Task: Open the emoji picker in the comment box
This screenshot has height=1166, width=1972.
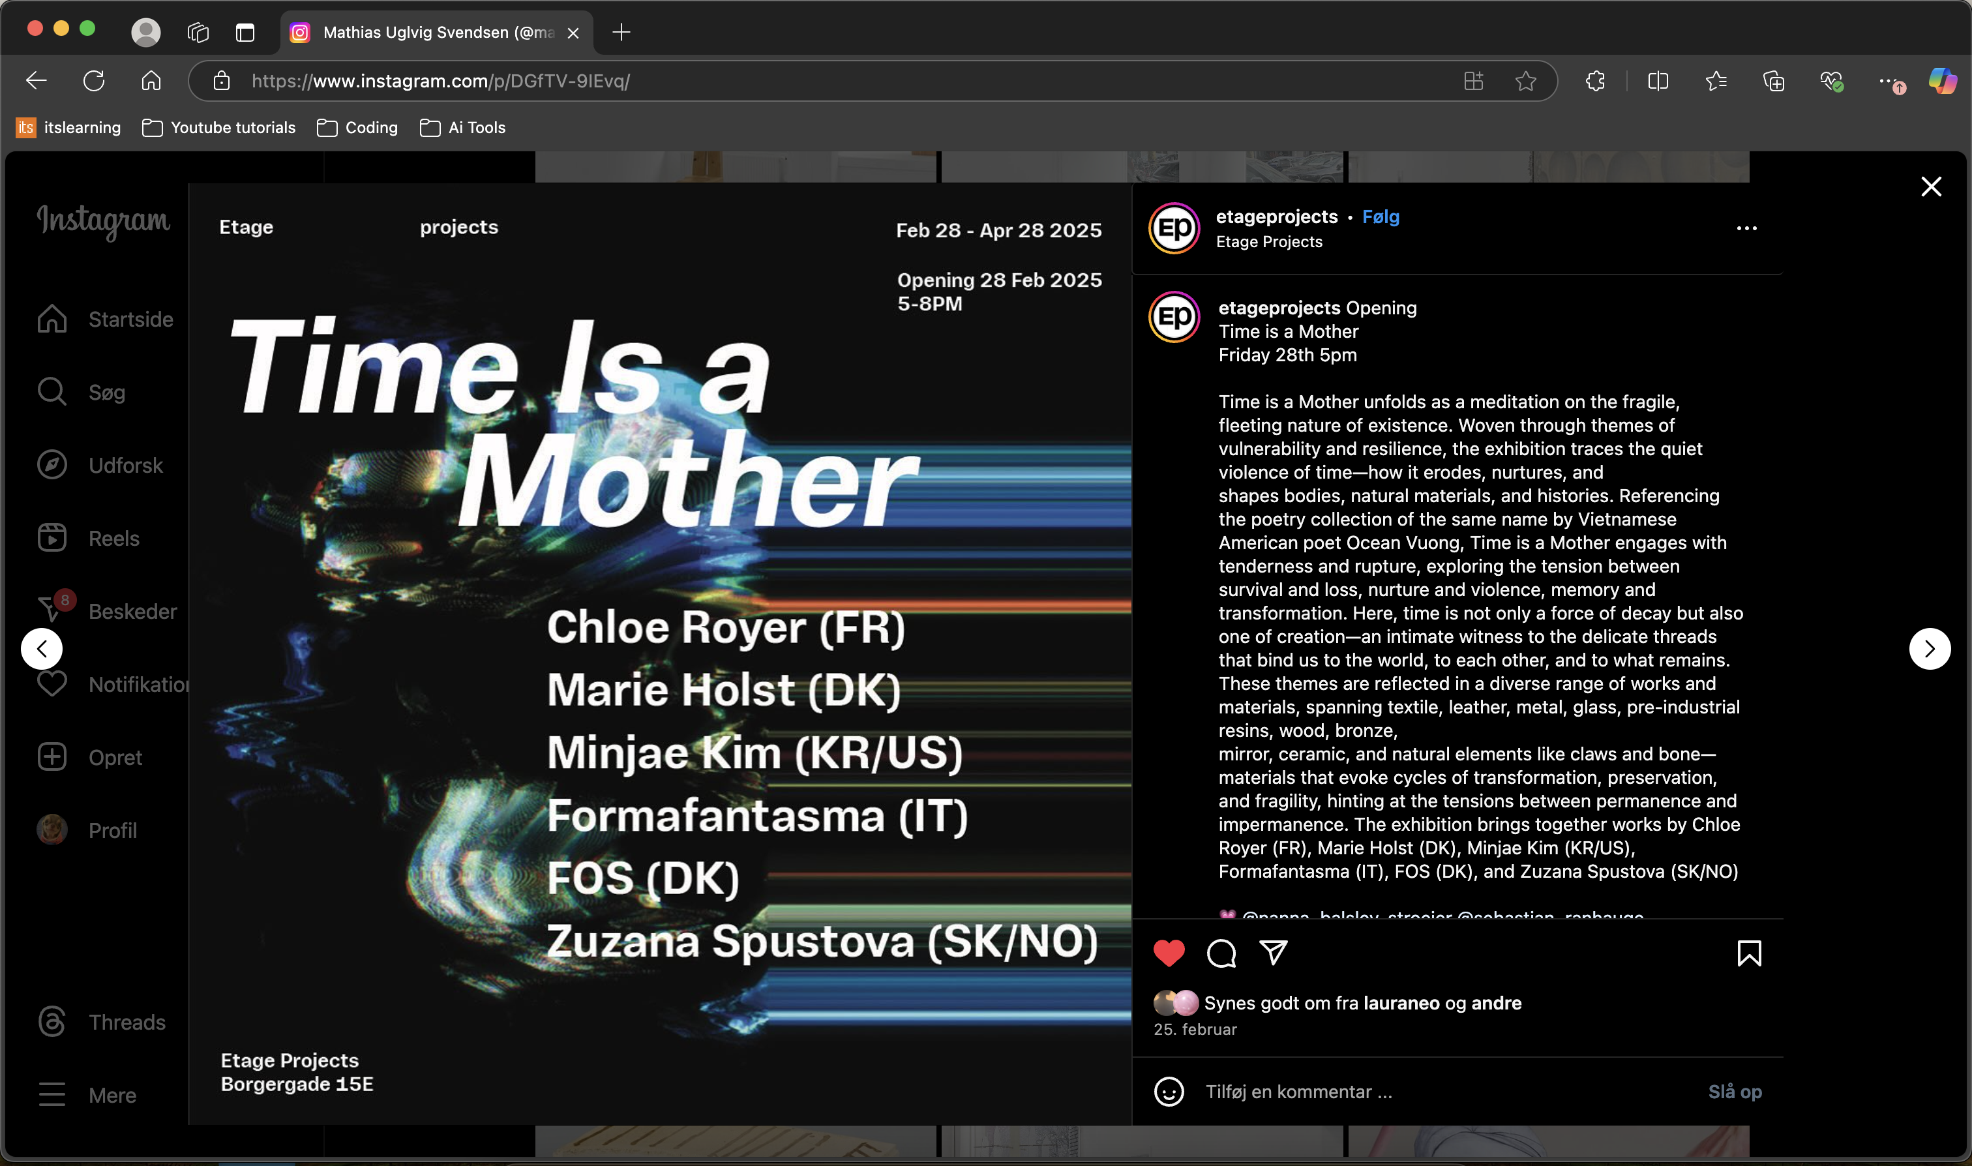Action: pyautogui.click(x=1169, y=1092)
